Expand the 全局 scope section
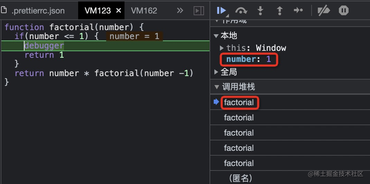Viewport: 370px width, 184px height. [216, 72]
